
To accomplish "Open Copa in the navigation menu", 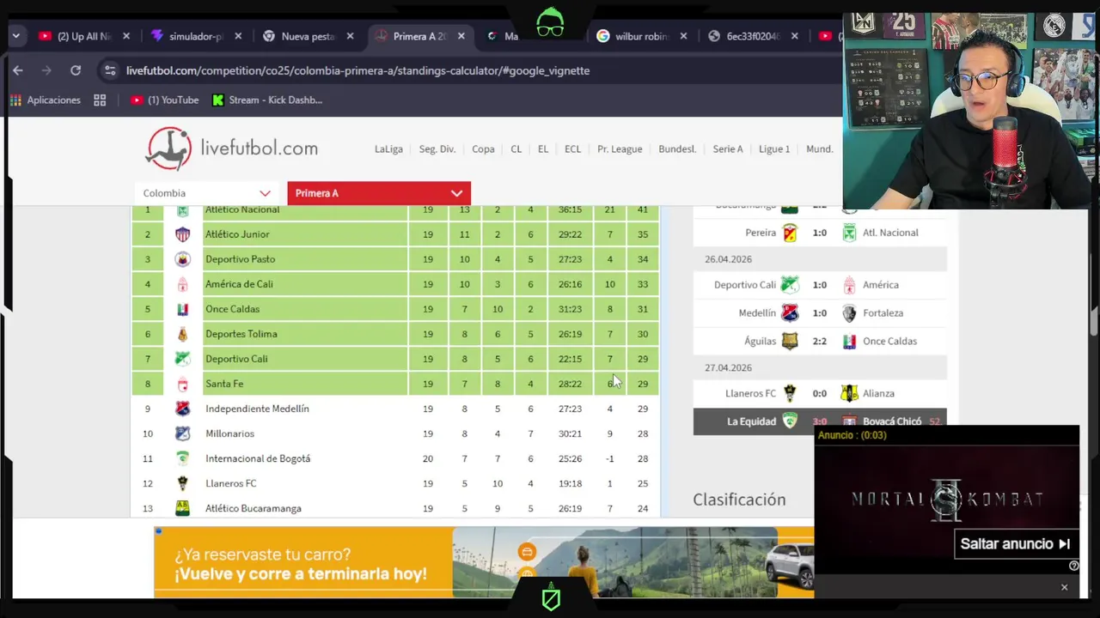I will click(483, 149).
